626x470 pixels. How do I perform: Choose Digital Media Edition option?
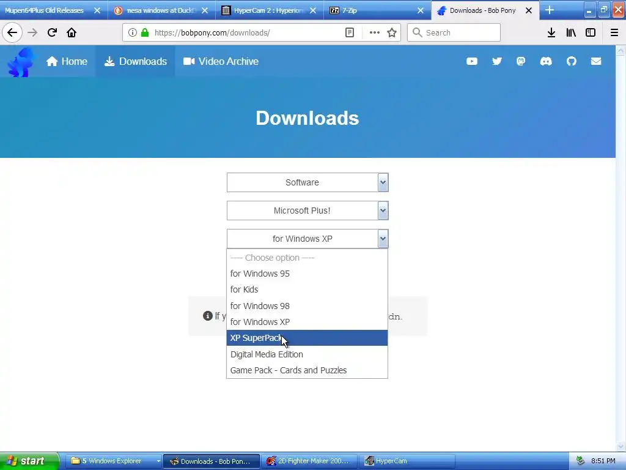[x=307, y=354]
